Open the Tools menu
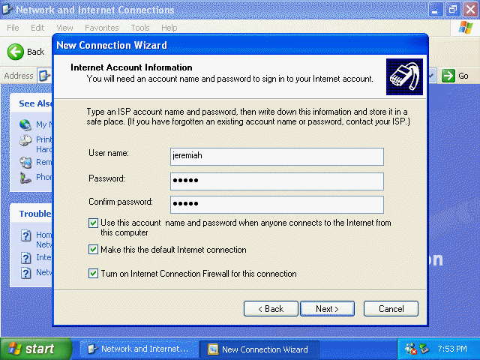The height and width of the screenshot is (360, 480). (140, 28)
